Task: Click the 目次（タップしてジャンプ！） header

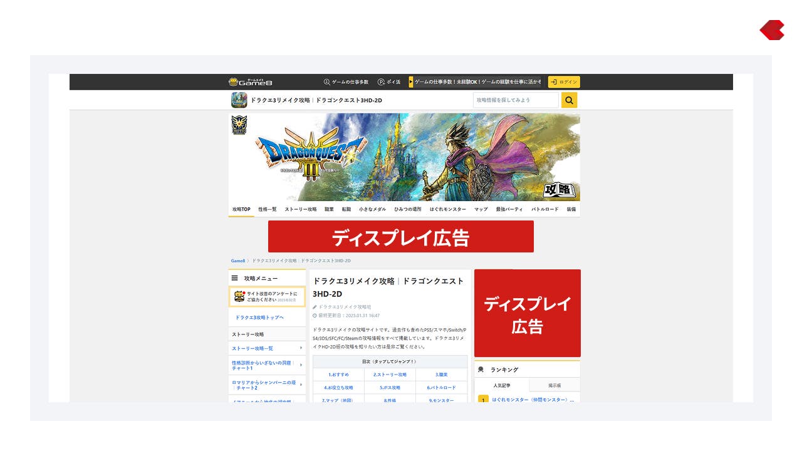Action: click(x=390, y=361)
